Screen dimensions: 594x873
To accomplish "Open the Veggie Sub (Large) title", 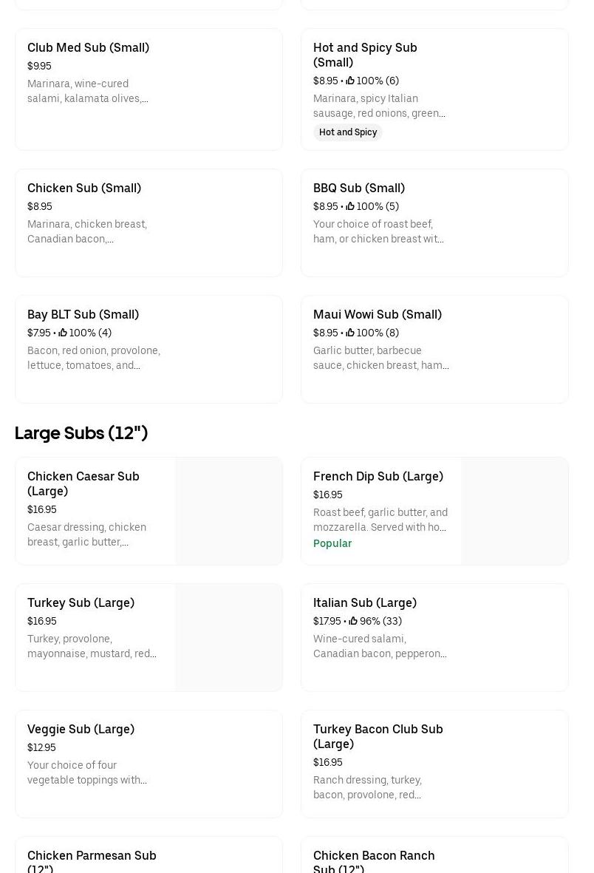I will (81, 729).
